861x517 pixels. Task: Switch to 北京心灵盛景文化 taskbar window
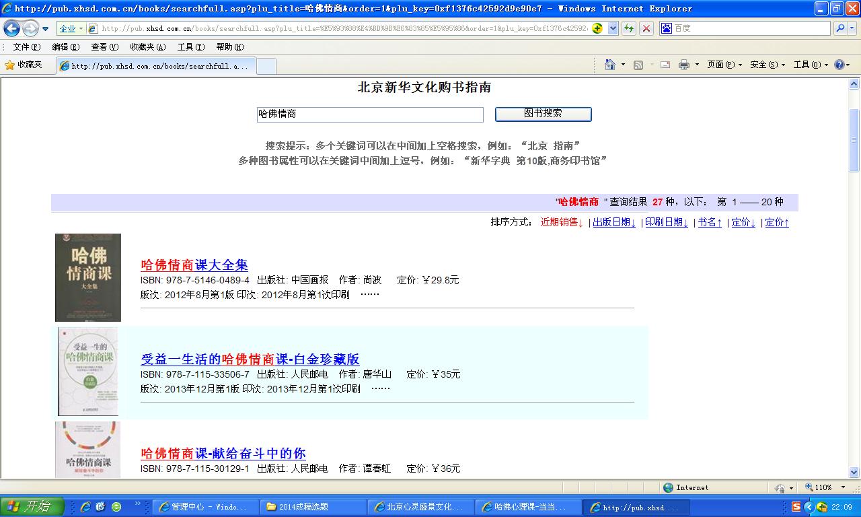pyautogui.click(x=420, y=507)
